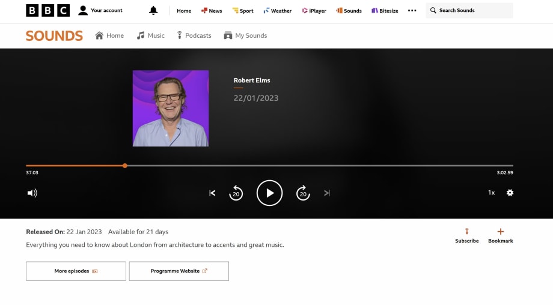This screenshot has width=553, height=305.
Task: Click the 22/01/2023 episode date text
Action: click(x=256, y=98)
